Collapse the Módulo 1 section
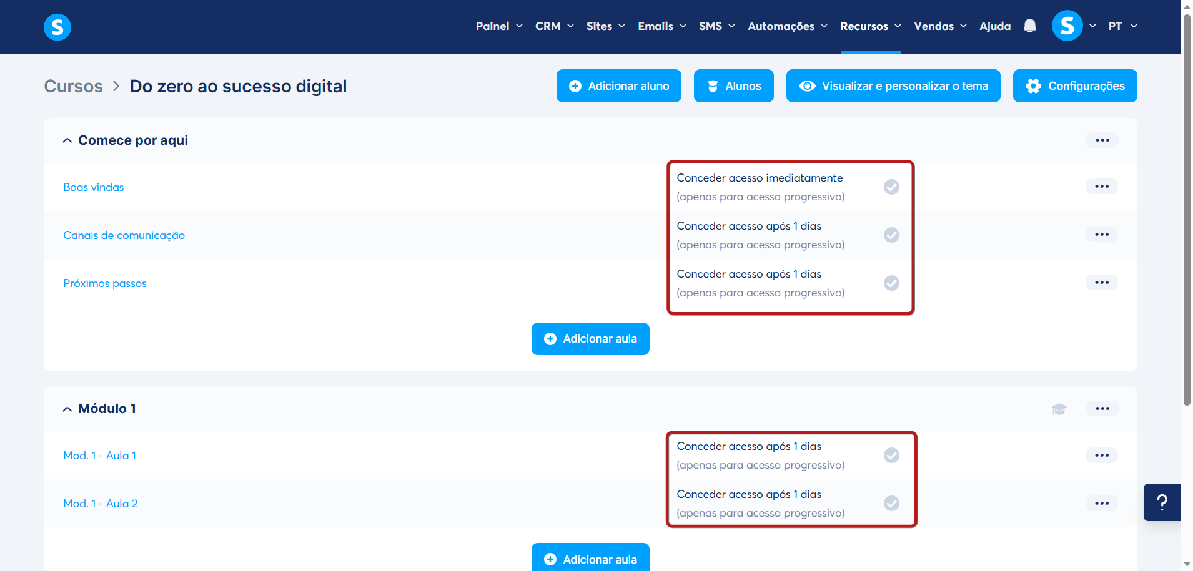The image size is (1193, 571). (x=67, y=409)
